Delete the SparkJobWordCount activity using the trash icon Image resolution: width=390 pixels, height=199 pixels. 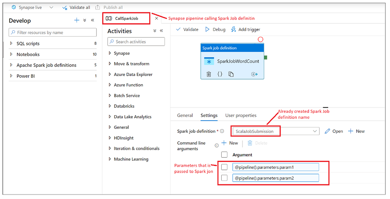(208, 74)
